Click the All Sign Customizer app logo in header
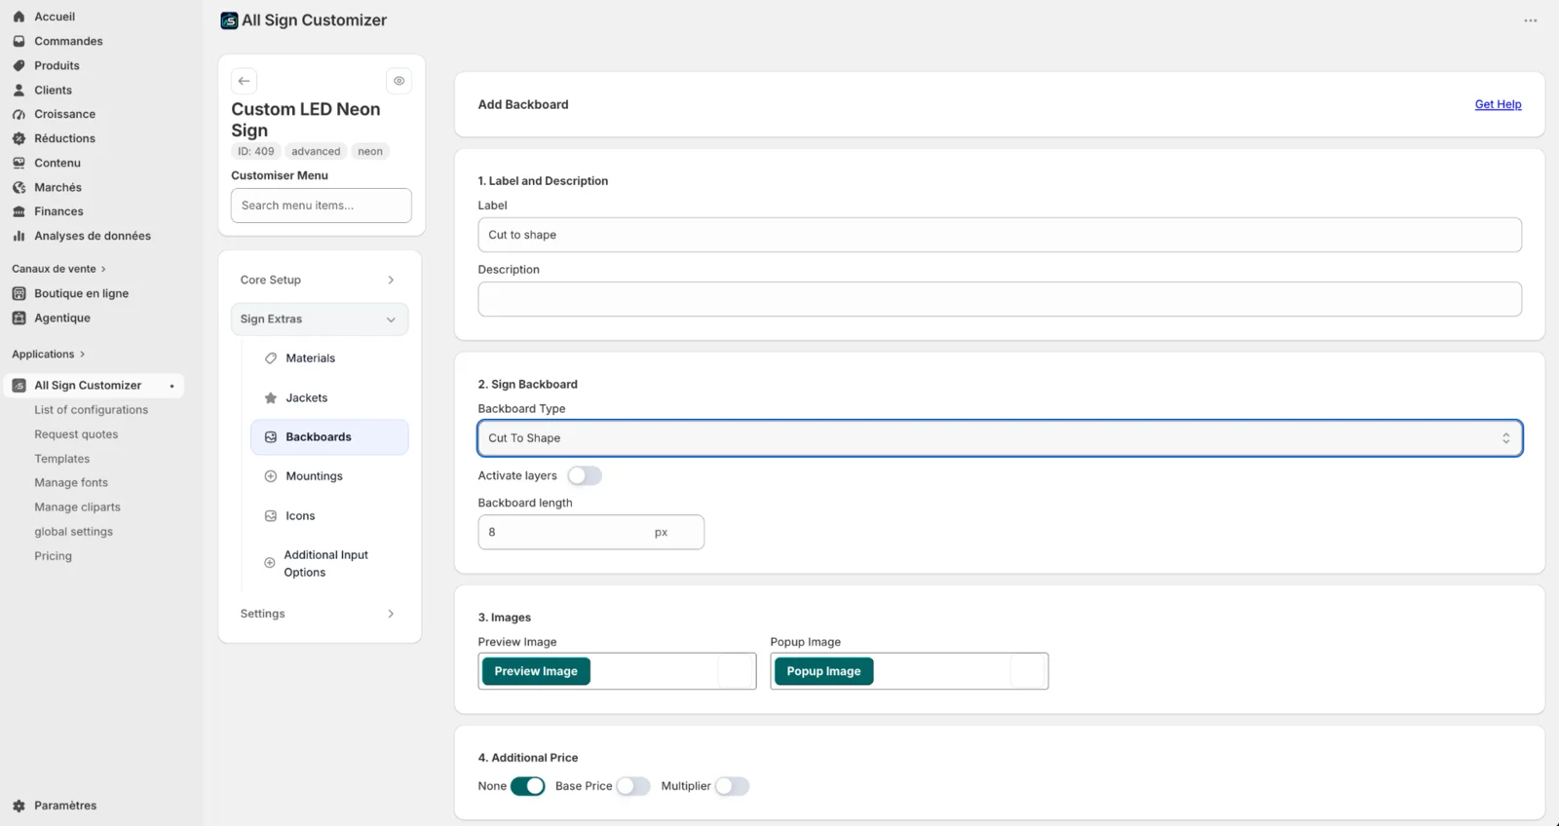Screen dimensions: 1559x826 tap(229, 20)
